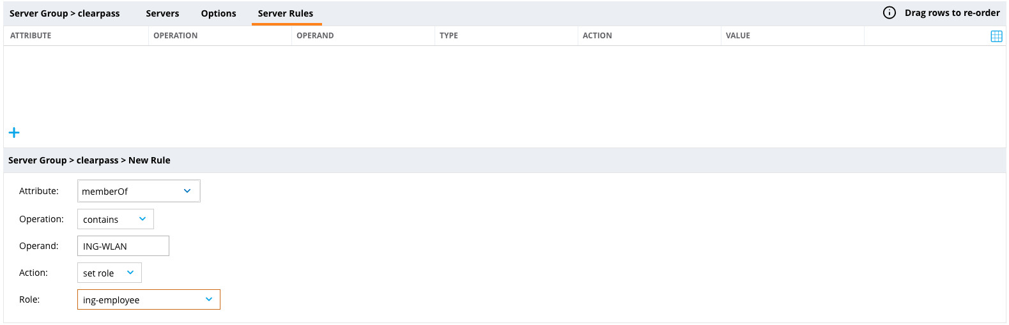Select the Server Rules tab
This screenshot has width=1009, height=325.
tap(286, 13)
